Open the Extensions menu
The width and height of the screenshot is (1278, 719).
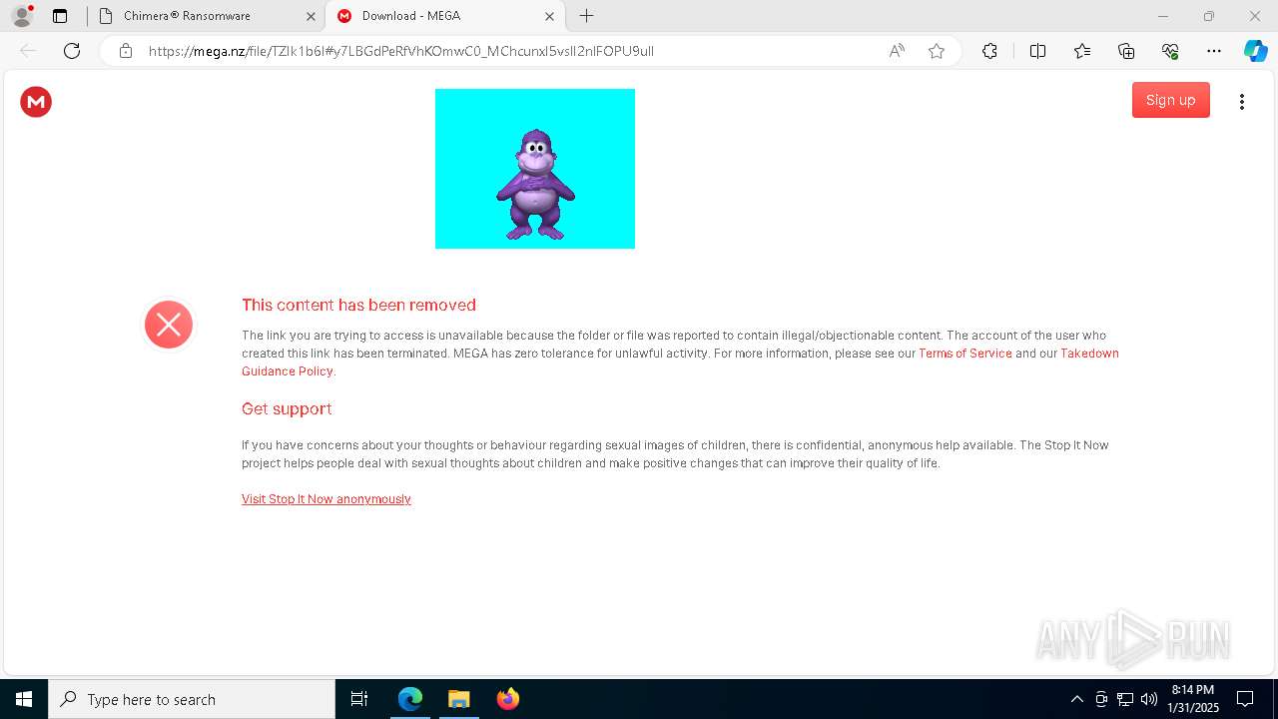coord(989,51)
